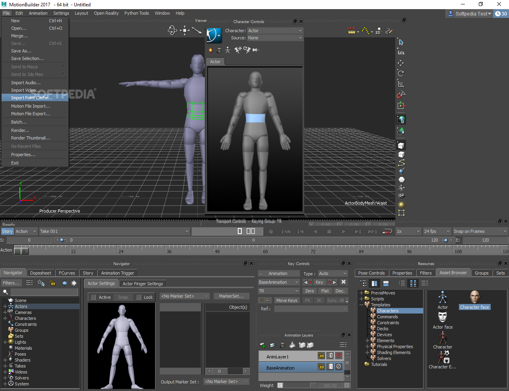
Task: Switch to the Pose Controls tab
Action: coord(371,273)
